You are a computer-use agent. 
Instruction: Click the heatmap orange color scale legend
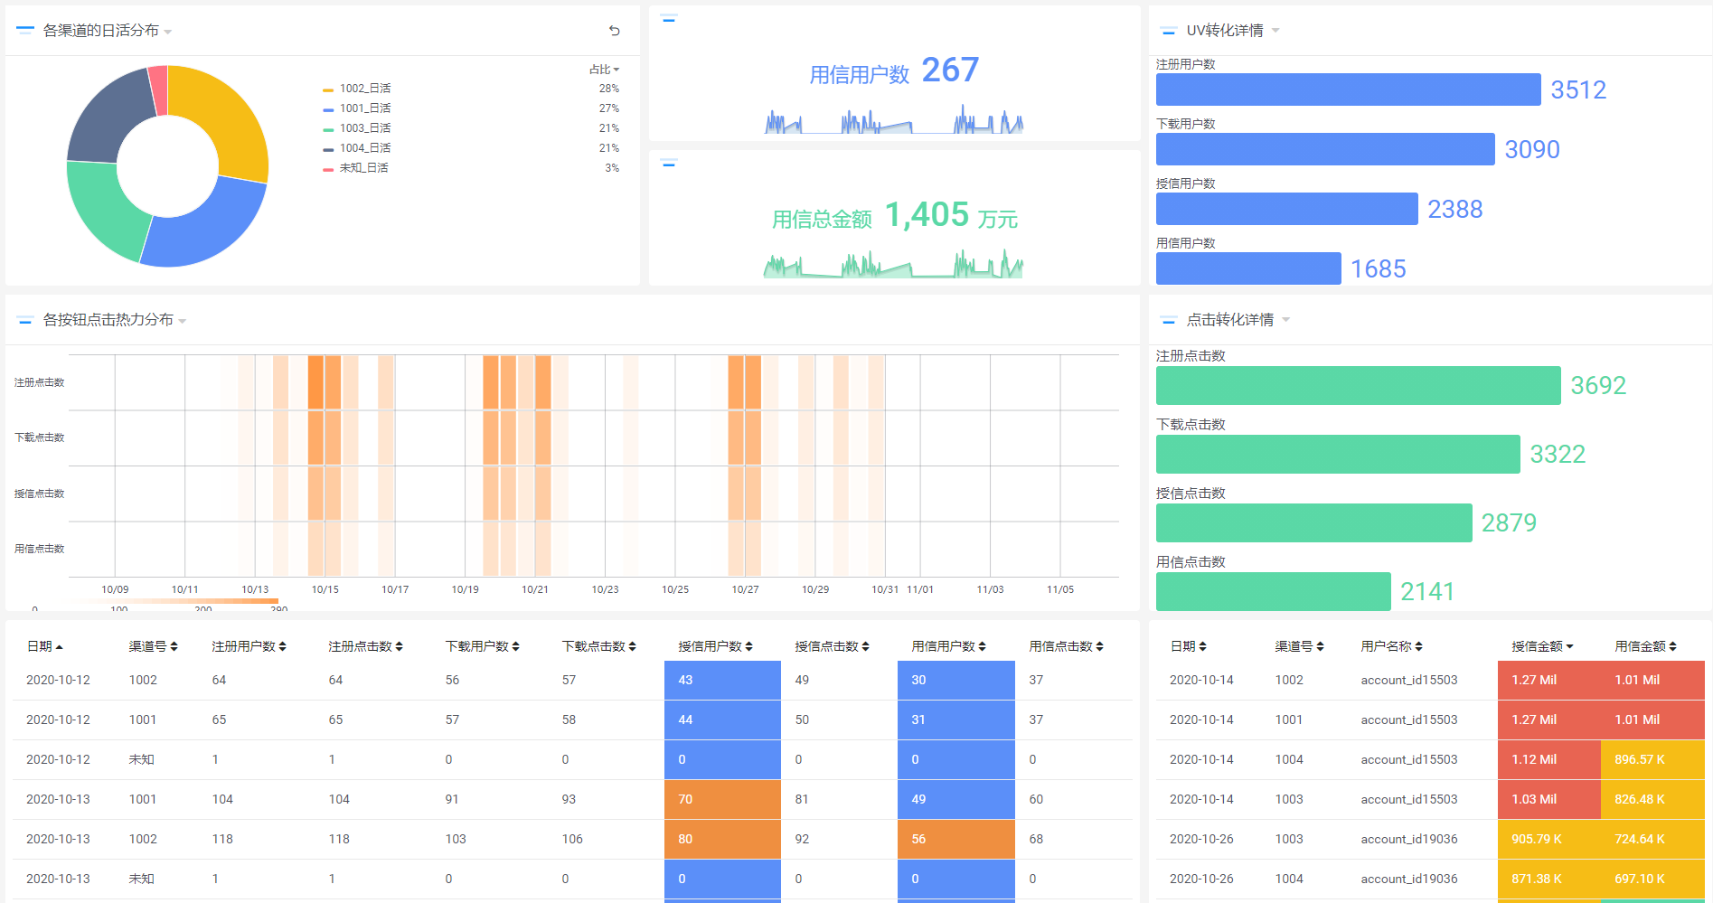[x=172, y=601]
